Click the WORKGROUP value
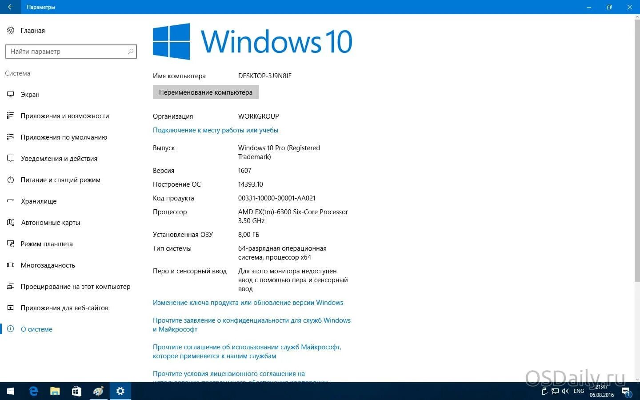This screenshot has height=400, width=640. [259, 116]
